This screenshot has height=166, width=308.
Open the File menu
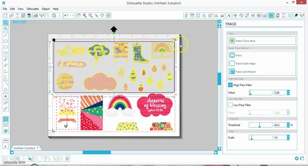pos(5,9)
